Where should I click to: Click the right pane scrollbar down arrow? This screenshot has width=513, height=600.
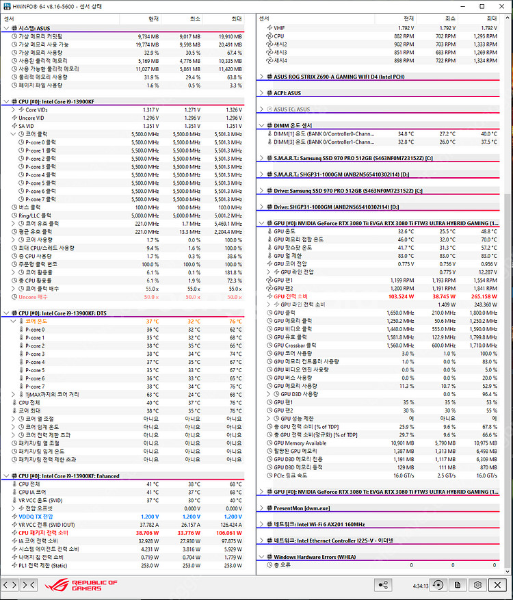tap(508, 571)
